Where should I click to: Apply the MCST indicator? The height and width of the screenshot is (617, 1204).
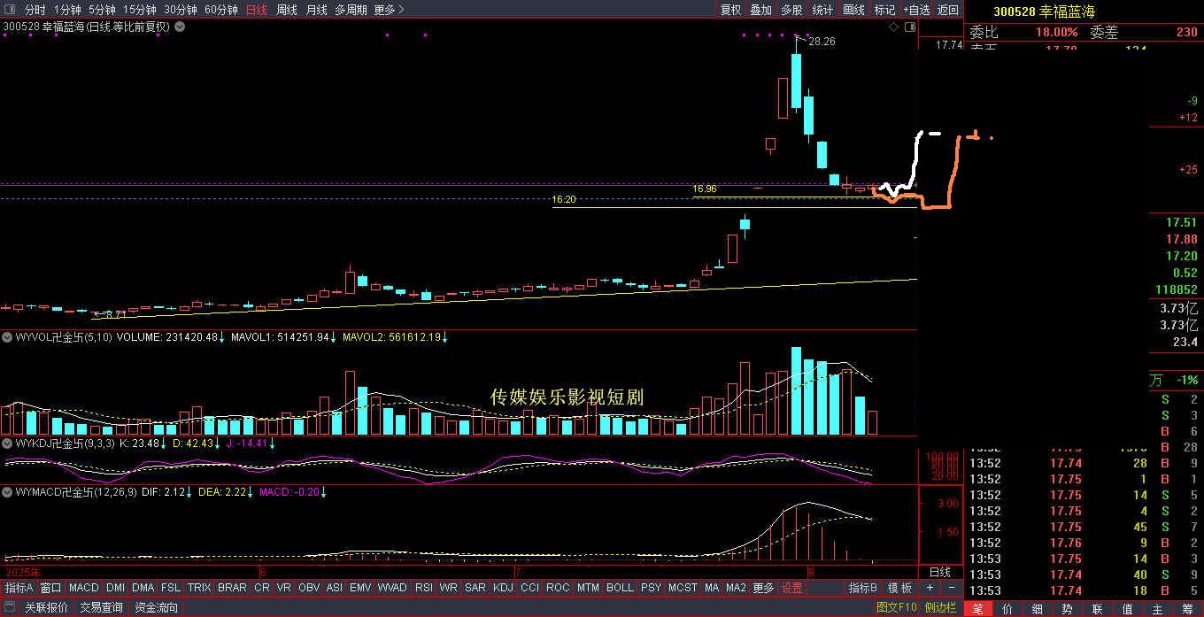tap(683, 588)
